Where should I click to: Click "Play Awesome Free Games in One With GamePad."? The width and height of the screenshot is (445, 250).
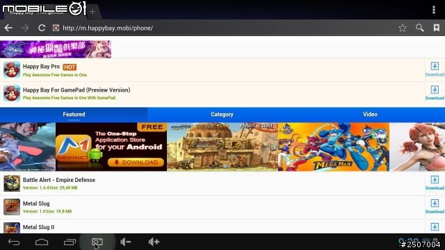pyautogui.click(x=70, y=98)
